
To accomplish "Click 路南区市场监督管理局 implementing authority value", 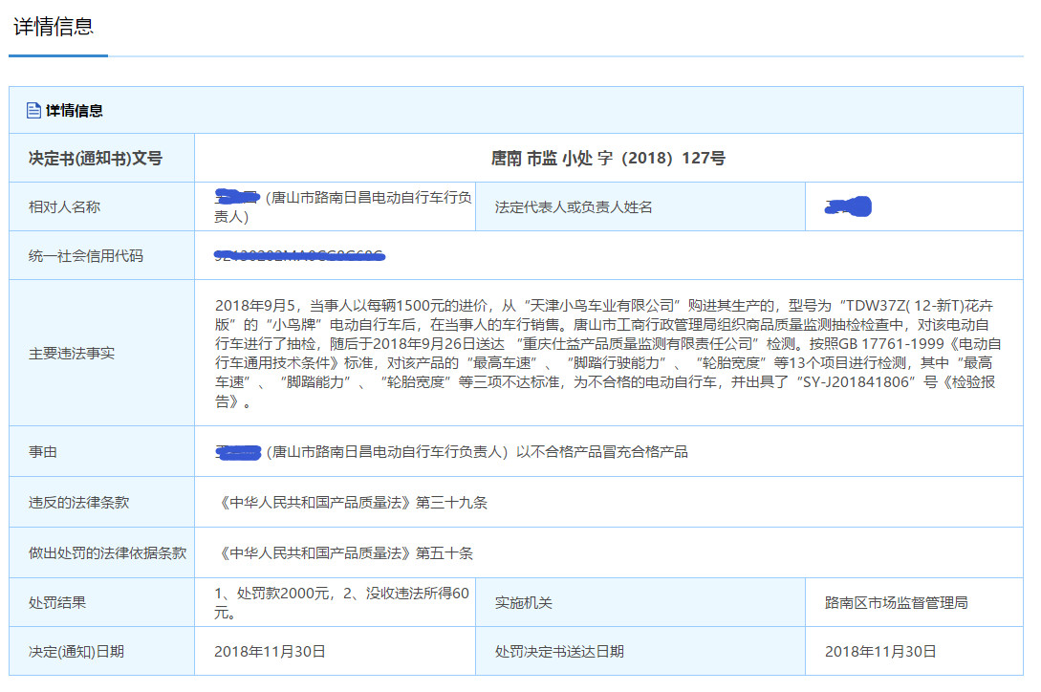I will click(x=896, y=603).
